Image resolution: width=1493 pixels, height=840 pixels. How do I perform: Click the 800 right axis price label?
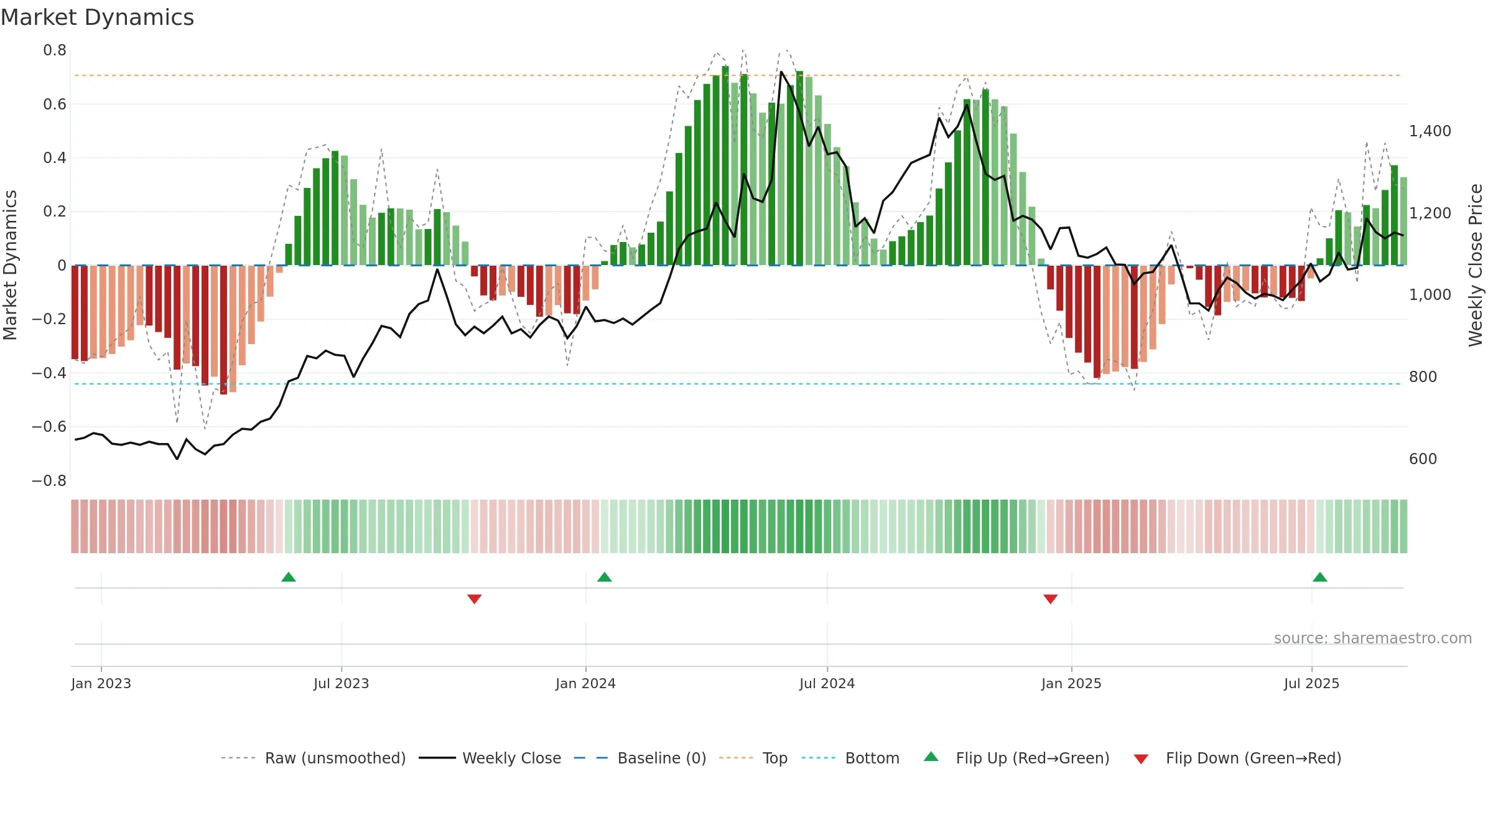[x=1423, y=377]
